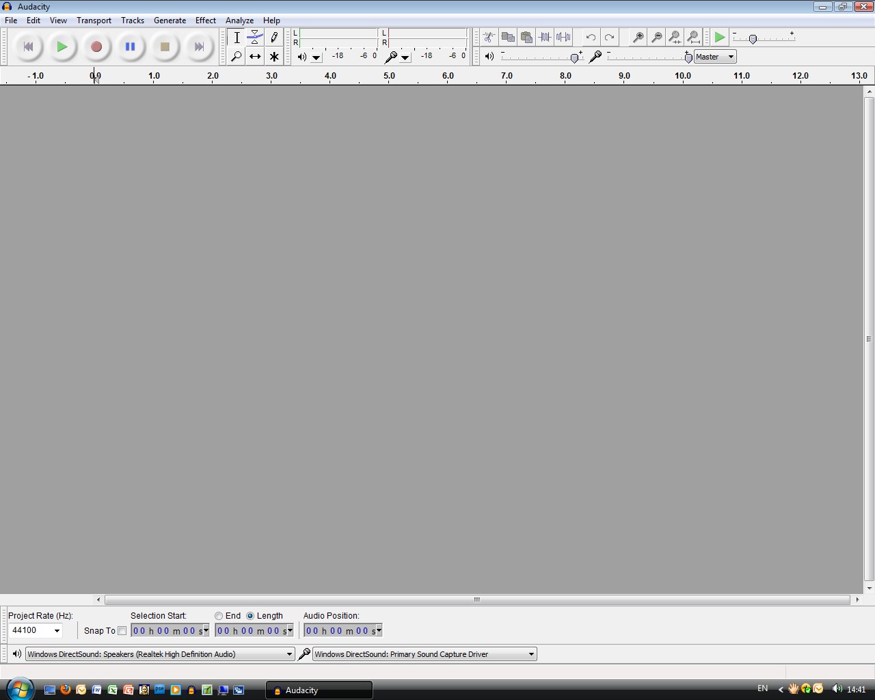875x700 pixels.
Task: Click the mixer toolbar speaker icon
Action: (489, 57)
